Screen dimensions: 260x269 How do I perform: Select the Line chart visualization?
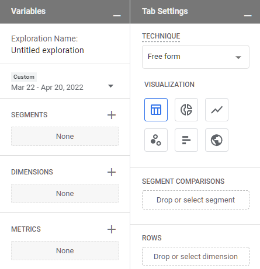[x=217, y=110]
